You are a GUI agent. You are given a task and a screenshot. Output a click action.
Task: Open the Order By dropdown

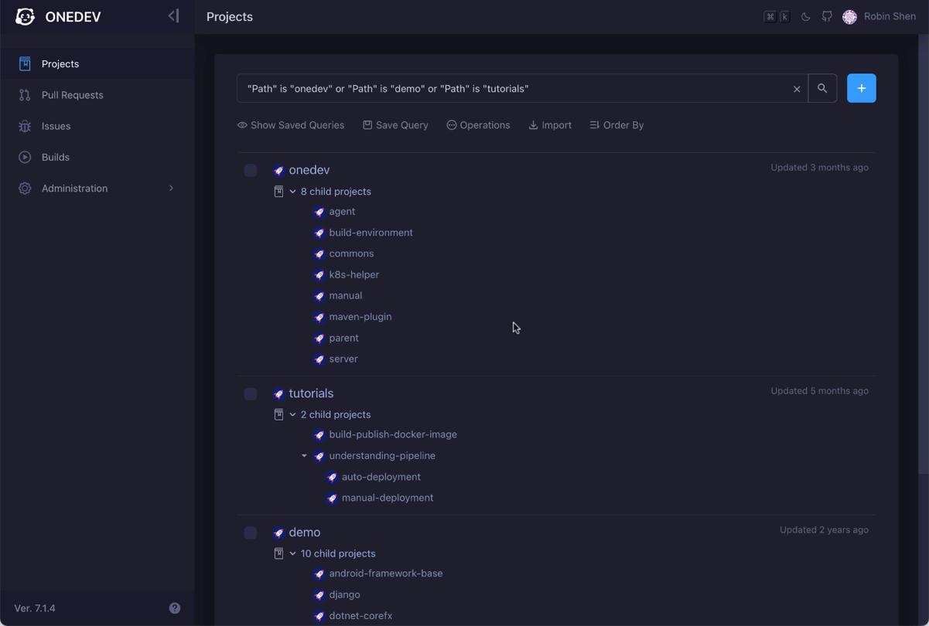(x=616, y=125)
